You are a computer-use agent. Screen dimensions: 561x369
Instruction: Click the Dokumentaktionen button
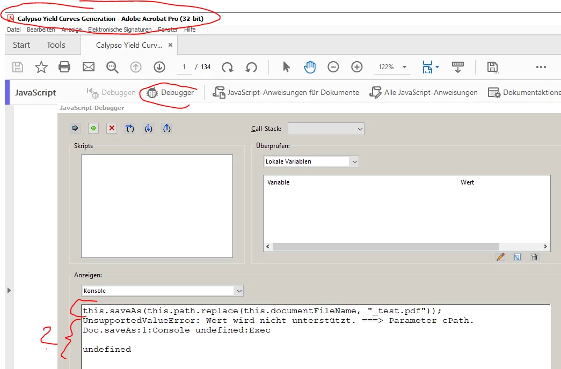pos(524,93)
